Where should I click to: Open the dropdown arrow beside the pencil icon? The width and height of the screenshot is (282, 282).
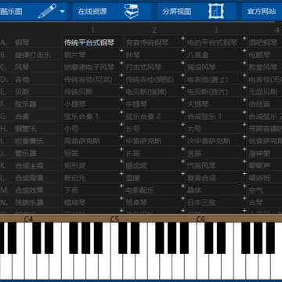coord(62,11)
